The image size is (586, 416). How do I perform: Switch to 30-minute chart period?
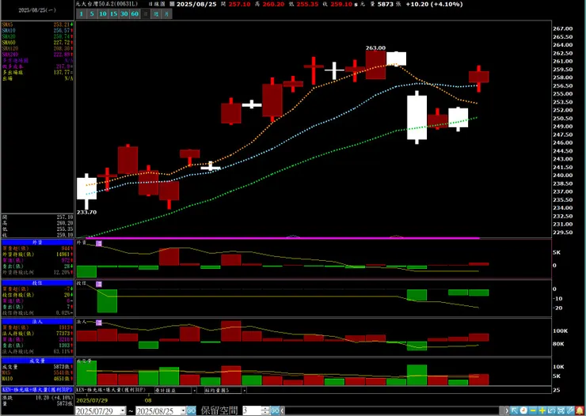pyautogui.click(x=124, y=14)
